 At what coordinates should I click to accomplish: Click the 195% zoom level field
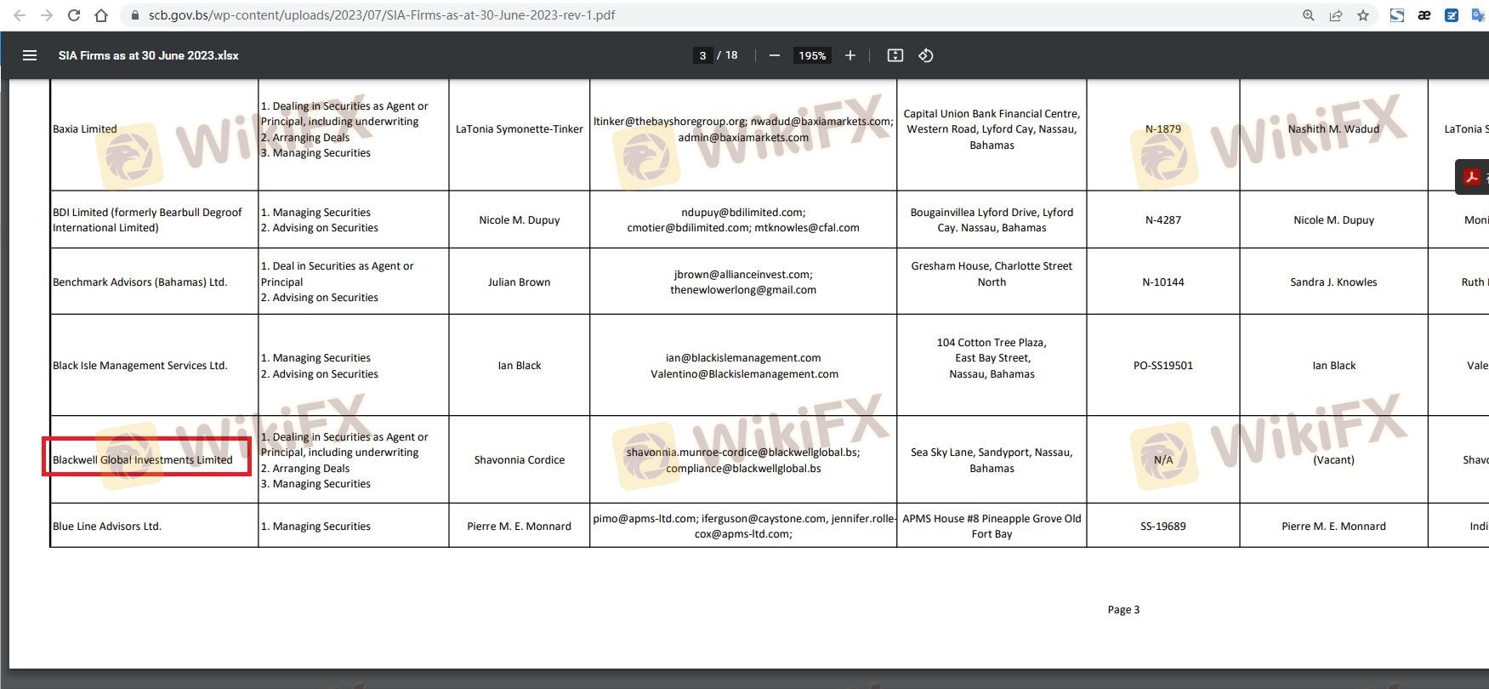coord(812,55)
